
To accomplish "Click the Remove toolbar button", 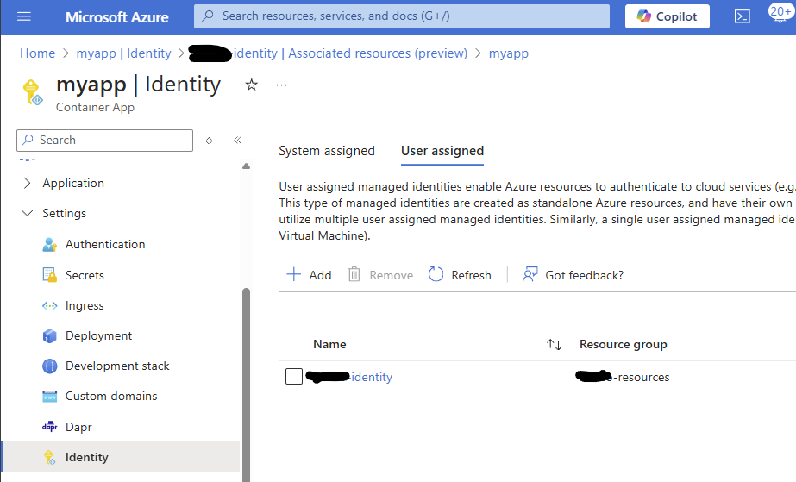I will pos(380,275).
